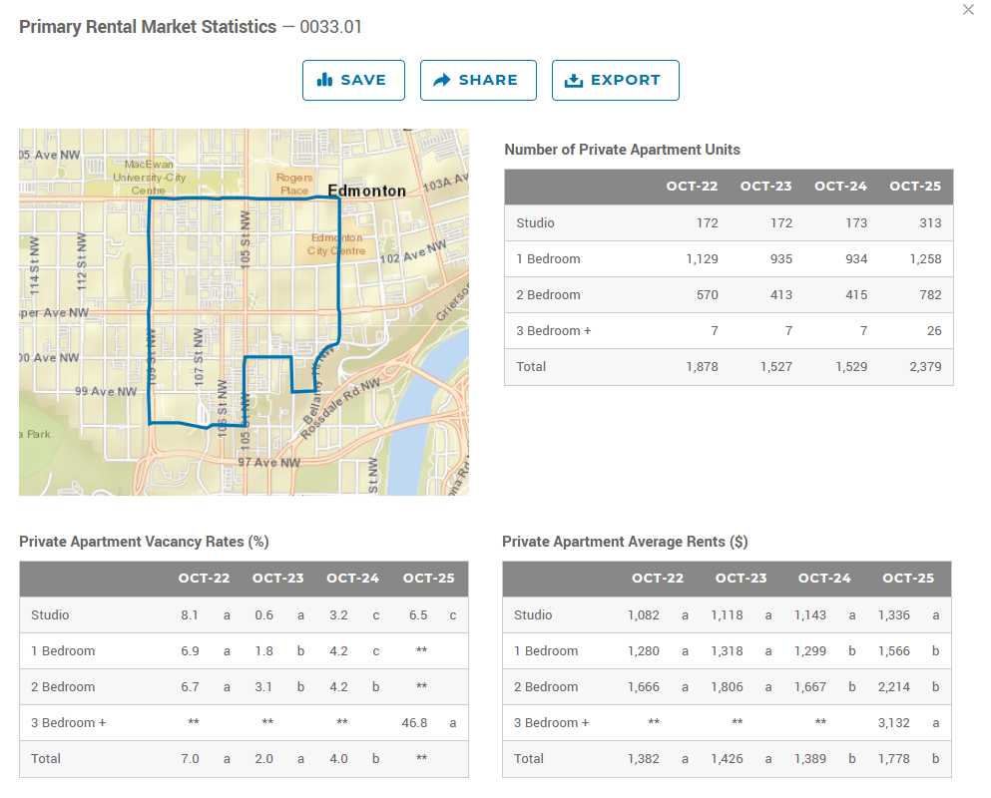Close the Primary Rental Market Statistics dialog
This screenshot has height=798, width=991.
(968, 10)
